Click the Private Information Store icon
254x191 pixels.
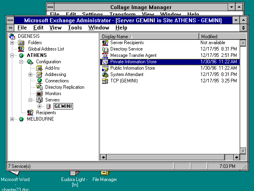tap(105, 62)
